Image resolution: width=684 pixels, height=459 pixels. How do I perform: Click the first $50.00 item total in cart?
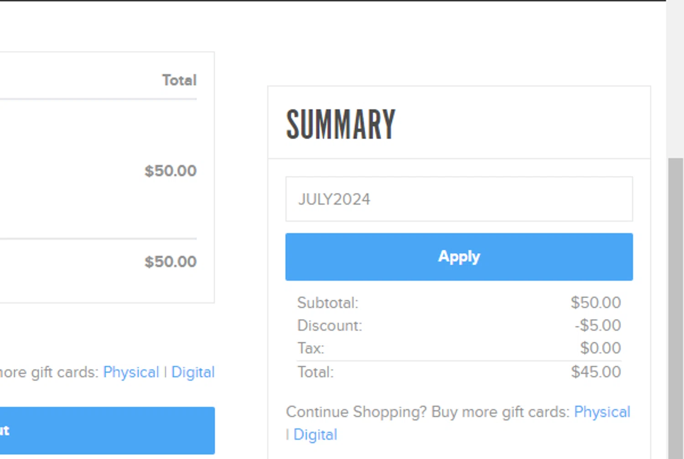(x=171, y=171)
